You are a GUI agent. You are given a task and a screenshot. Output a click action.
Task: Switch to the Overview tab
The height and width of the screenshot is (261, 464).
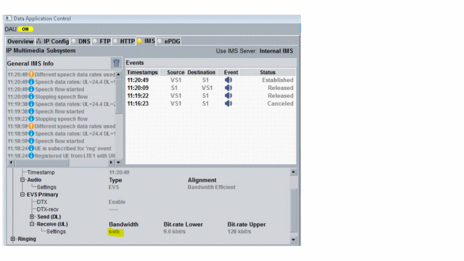[x=20, y=41]
